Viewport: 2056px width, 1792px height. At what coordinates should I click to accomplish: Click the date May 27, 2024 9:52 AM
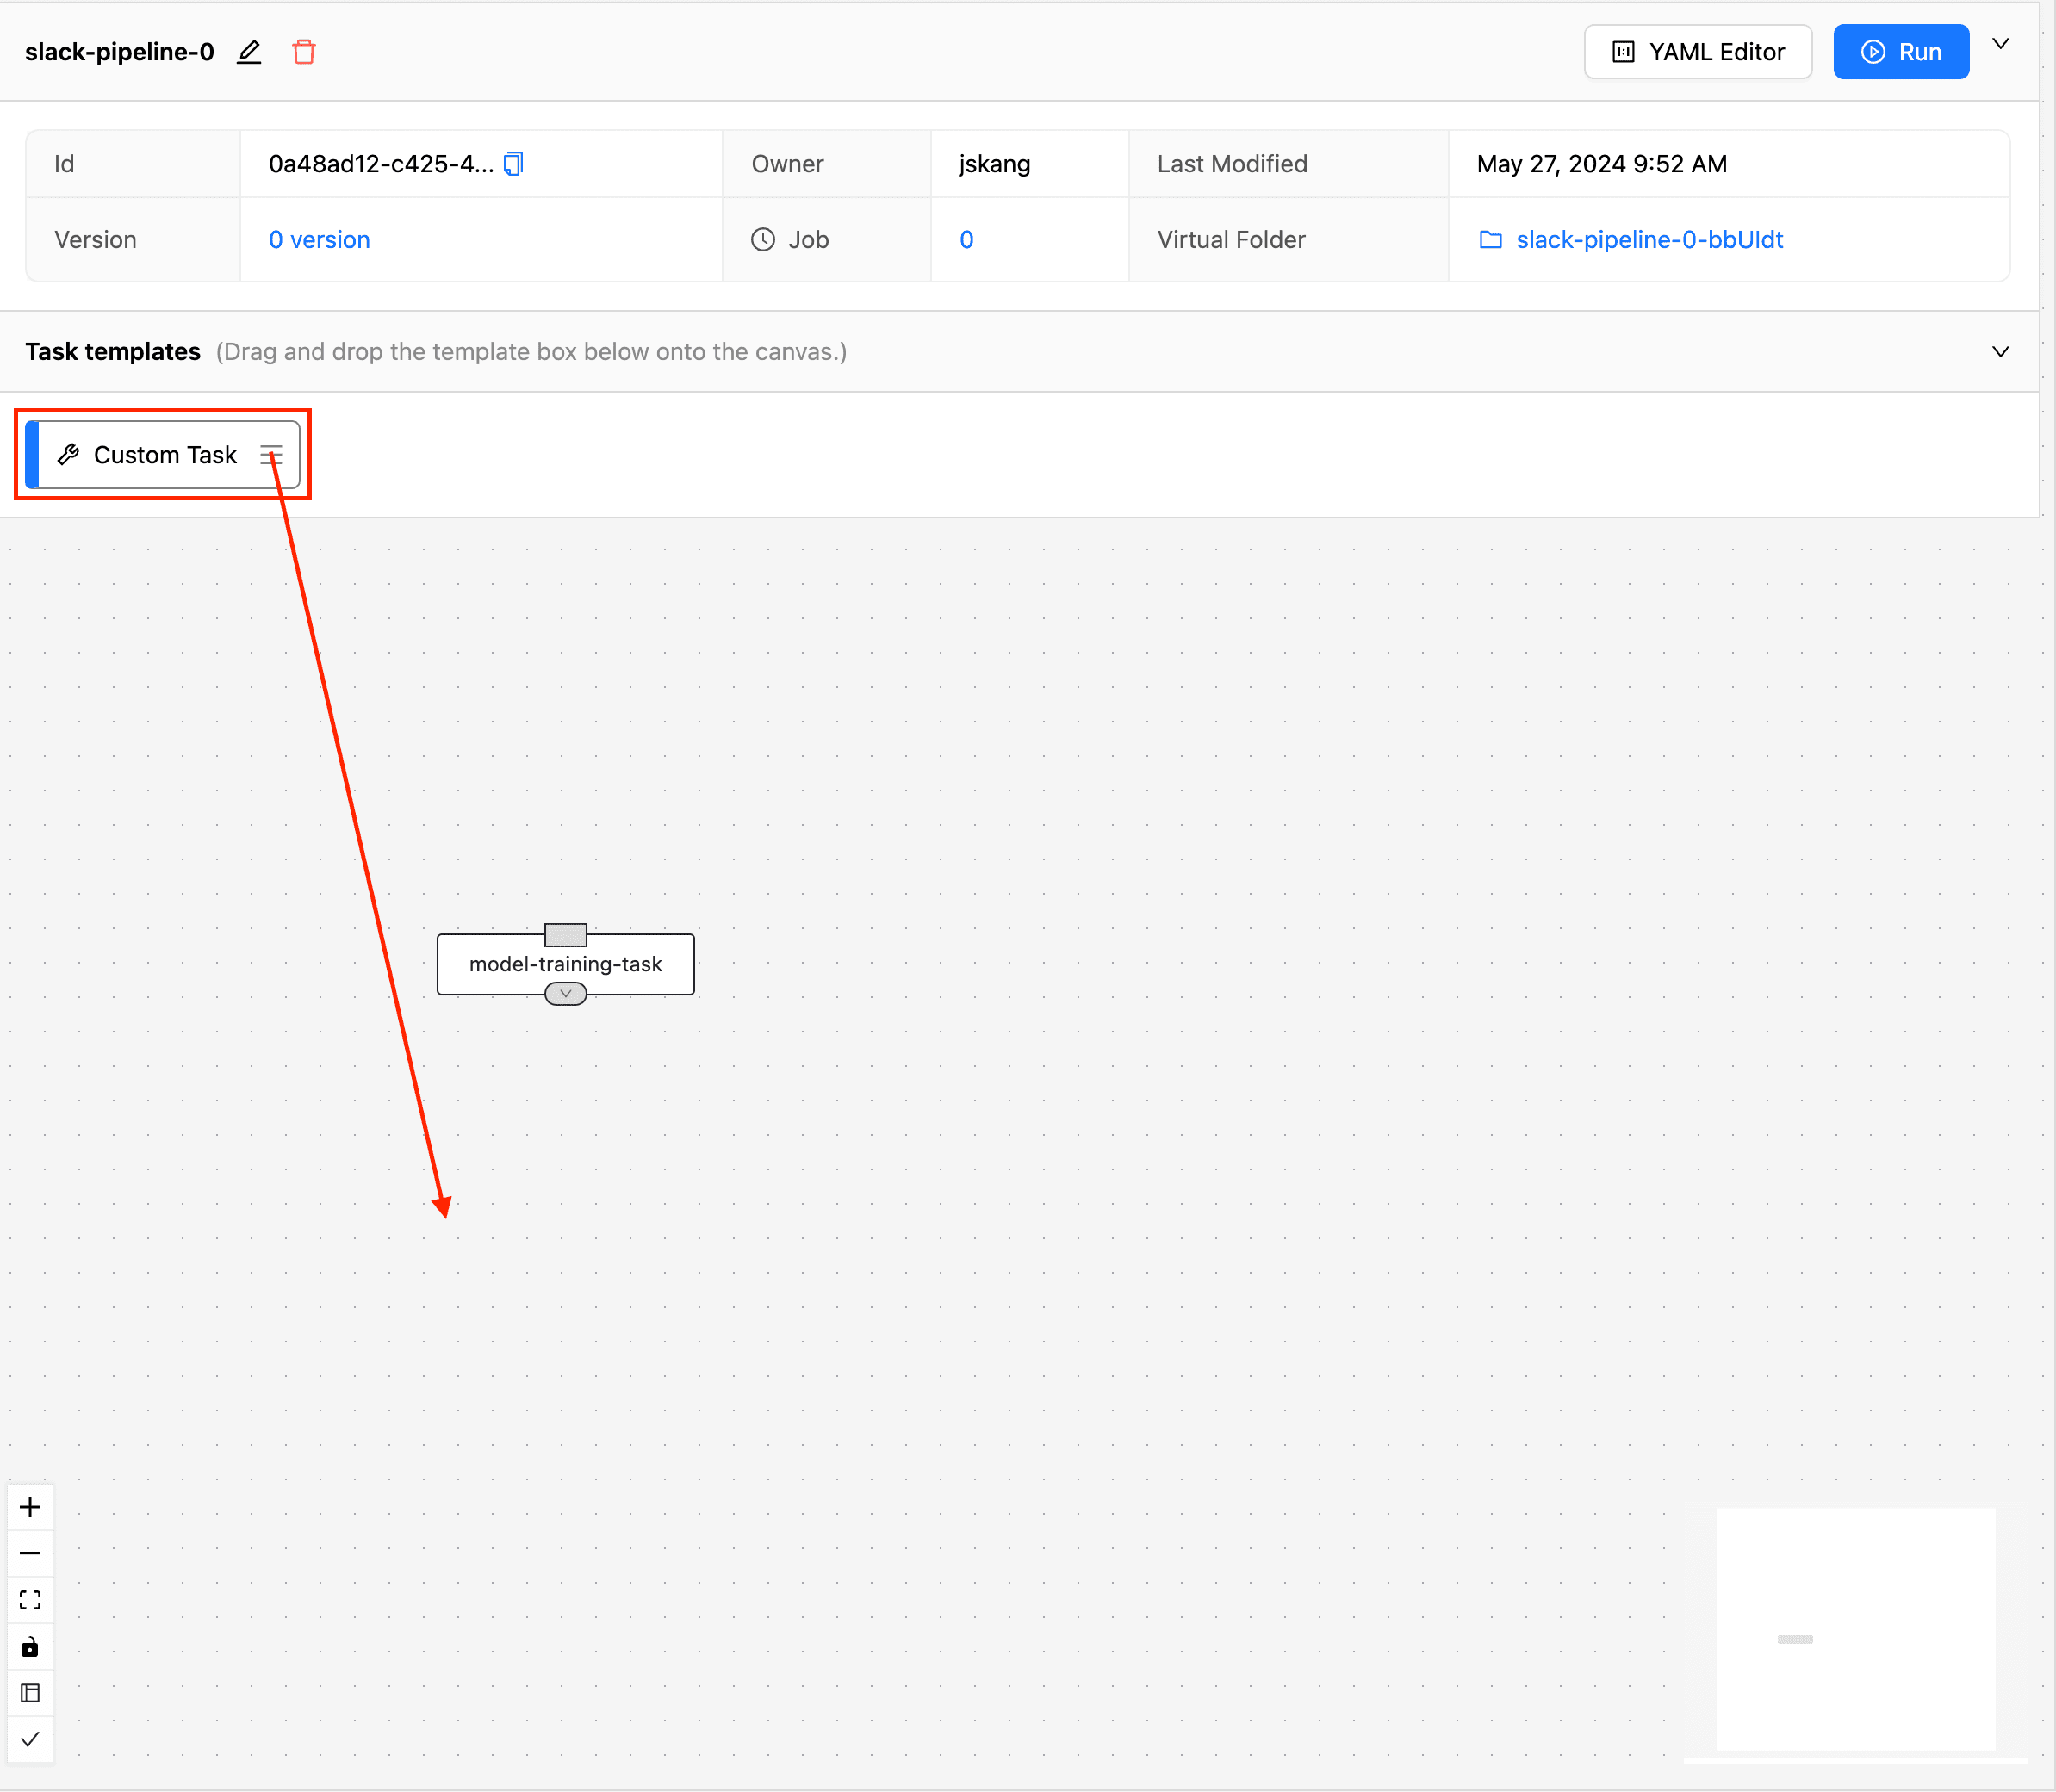(x=1602, y=164)
